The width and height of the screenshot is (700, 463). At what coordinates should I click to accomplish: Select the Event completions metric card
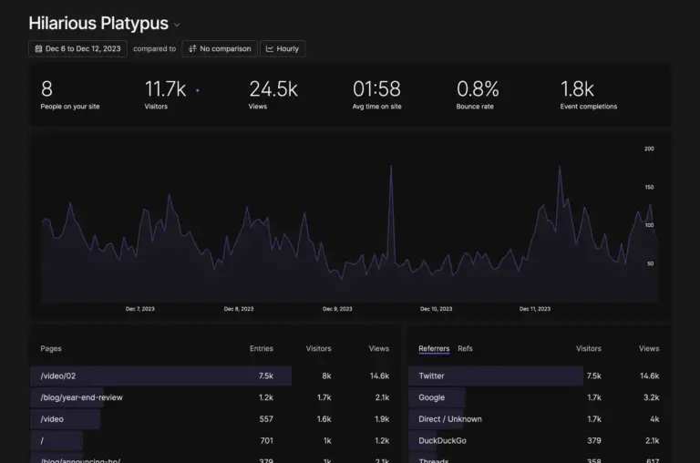pyautogui.click(x=588, y=95)
